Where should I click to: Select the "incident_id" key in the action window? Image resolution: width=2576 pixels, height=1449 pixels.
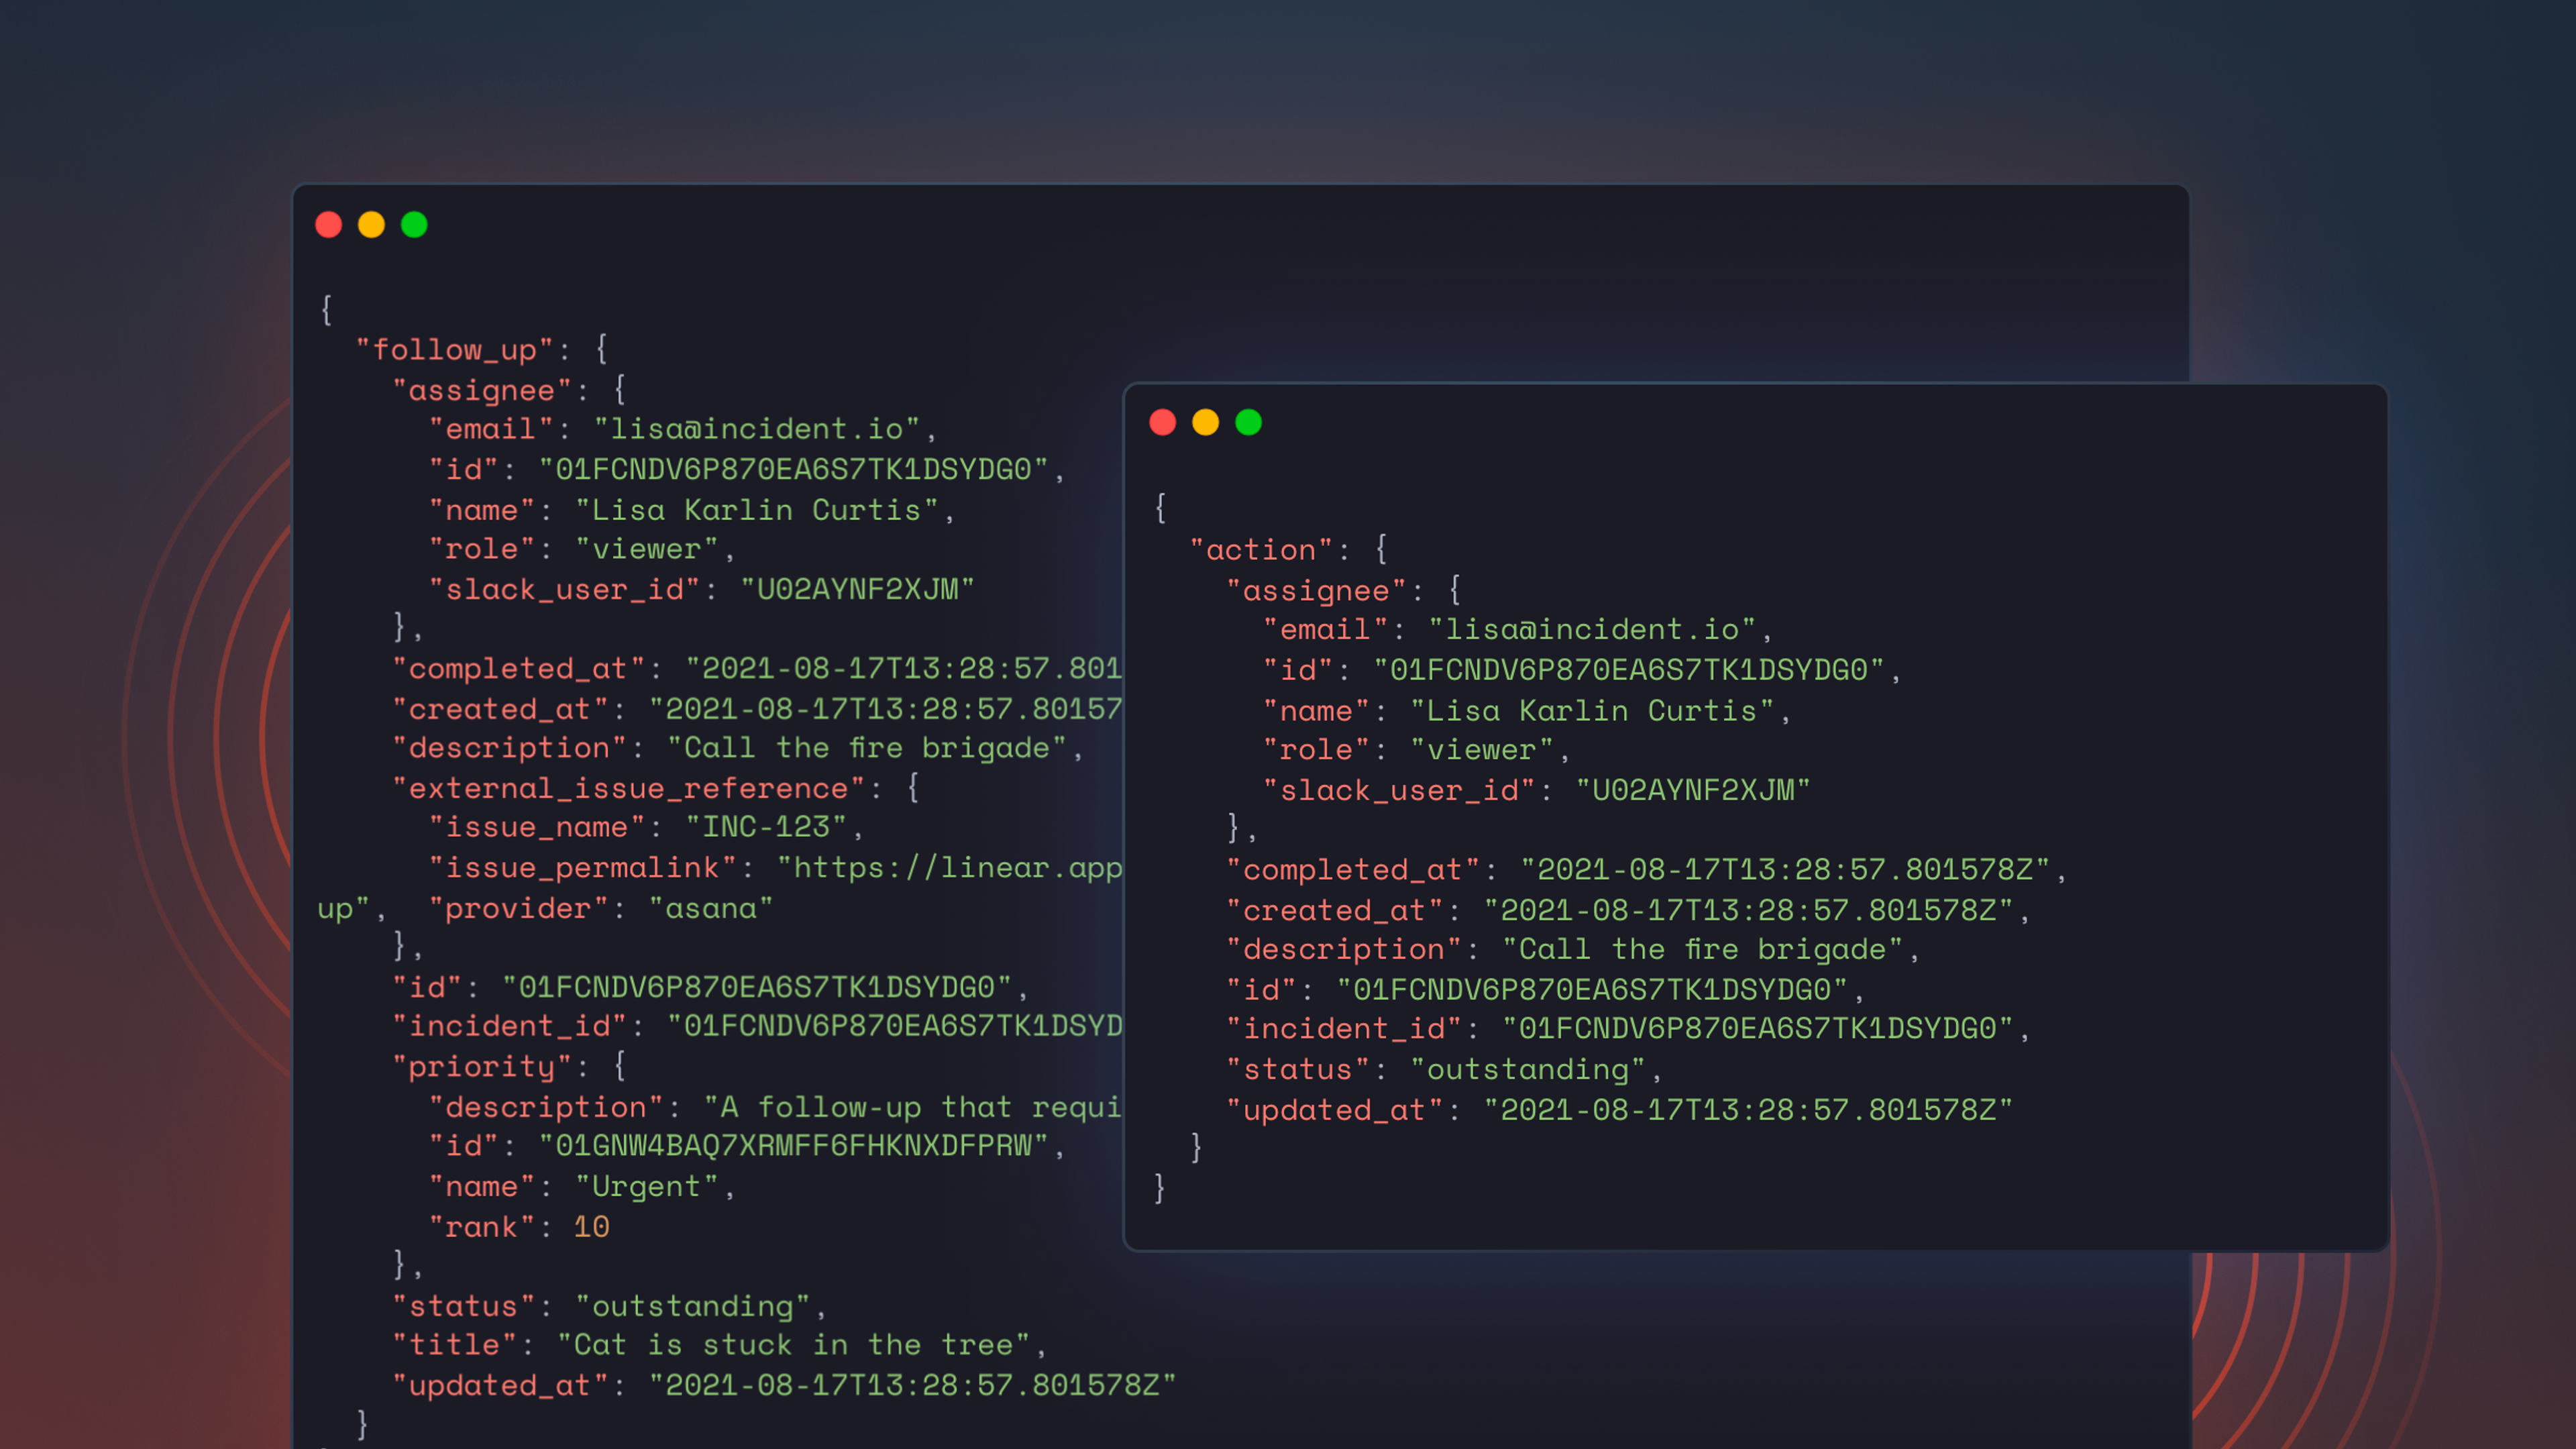1344,1028
